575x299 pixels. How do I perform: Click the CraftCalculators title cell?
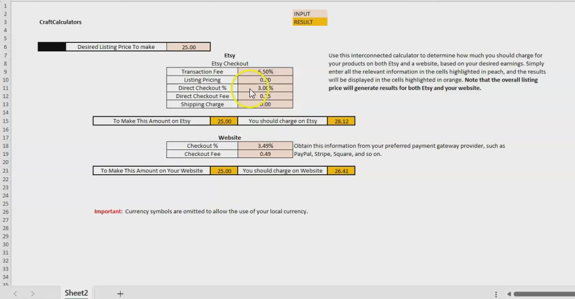point(61,22)
